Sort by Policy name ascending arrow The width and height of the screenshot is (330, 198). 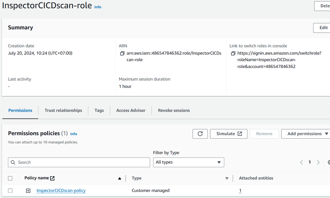(x=120, y=178)
